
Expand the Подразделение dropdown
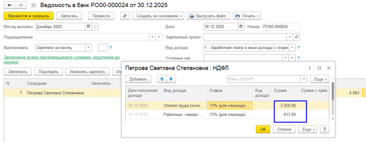click(x=152, y=37)
